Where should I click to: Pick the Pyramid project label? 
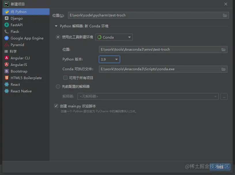pyautogui.click(x=17, y=45)
